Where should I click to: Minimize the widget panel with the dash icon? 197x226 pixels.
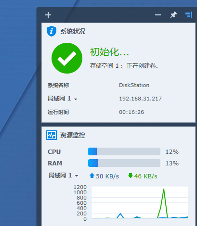158,15
